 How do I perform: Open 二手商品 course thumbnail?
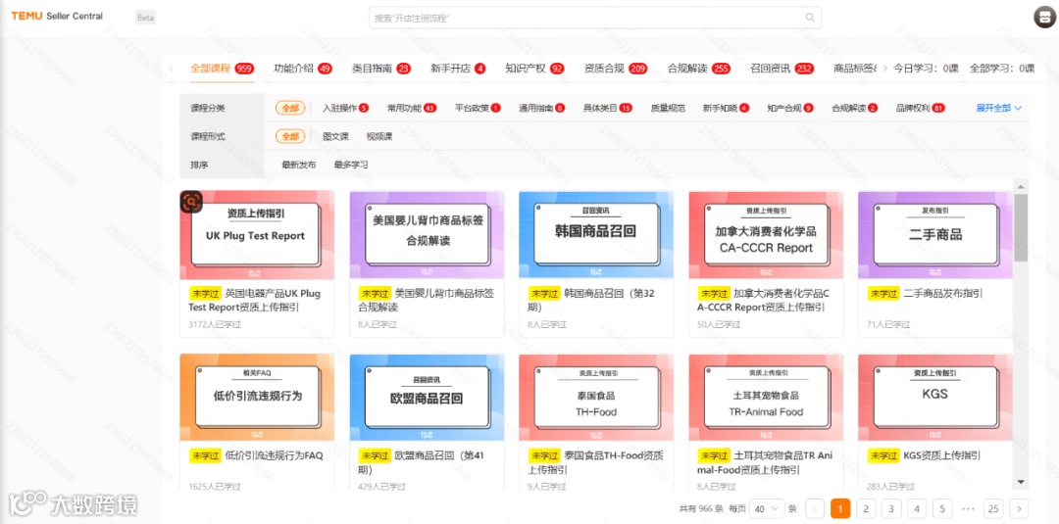pyautogui.click(x=935, y=235)
